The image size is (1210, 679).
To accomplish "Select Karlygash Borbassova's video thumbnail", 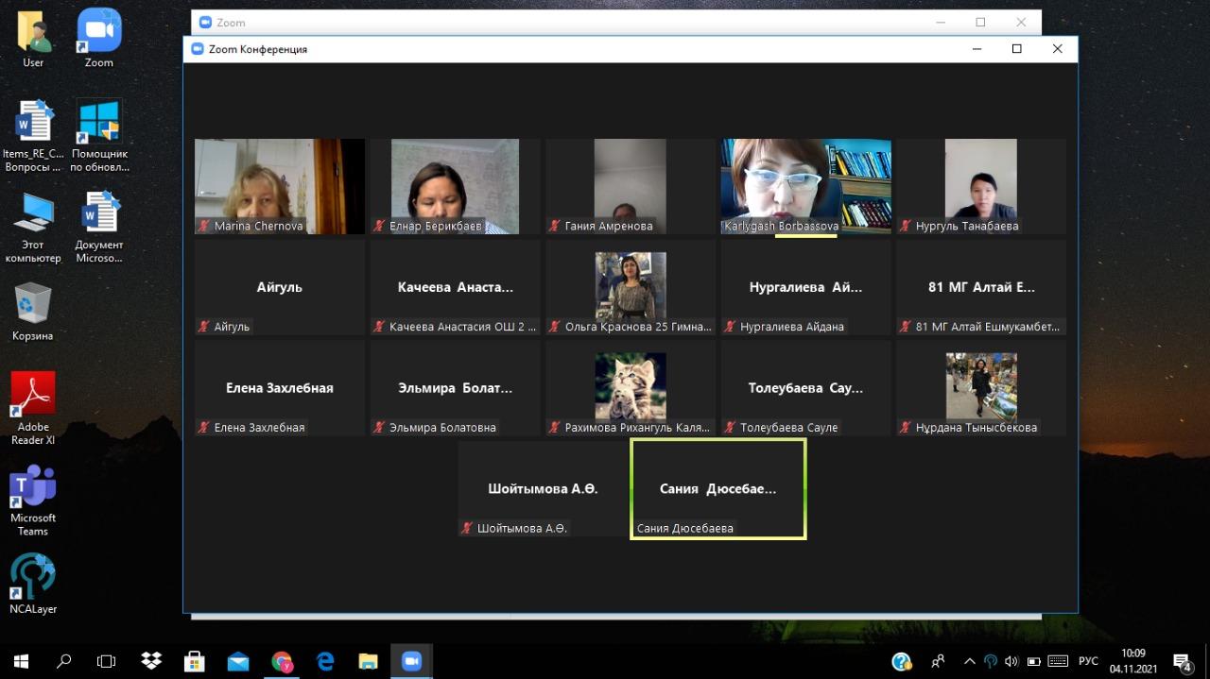I will pos(805,184).
